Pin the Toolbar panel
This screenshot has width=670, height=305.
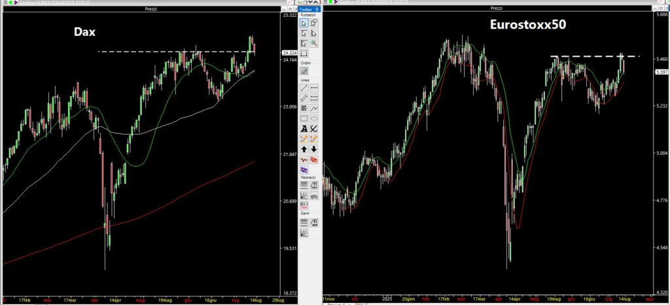click(x=317, y=10)
